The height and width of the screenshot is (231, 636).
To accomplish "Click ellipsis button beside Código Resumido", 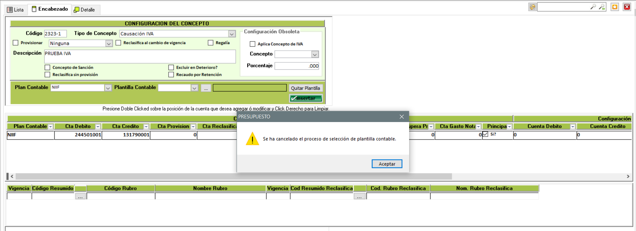I will coord(80,196).
